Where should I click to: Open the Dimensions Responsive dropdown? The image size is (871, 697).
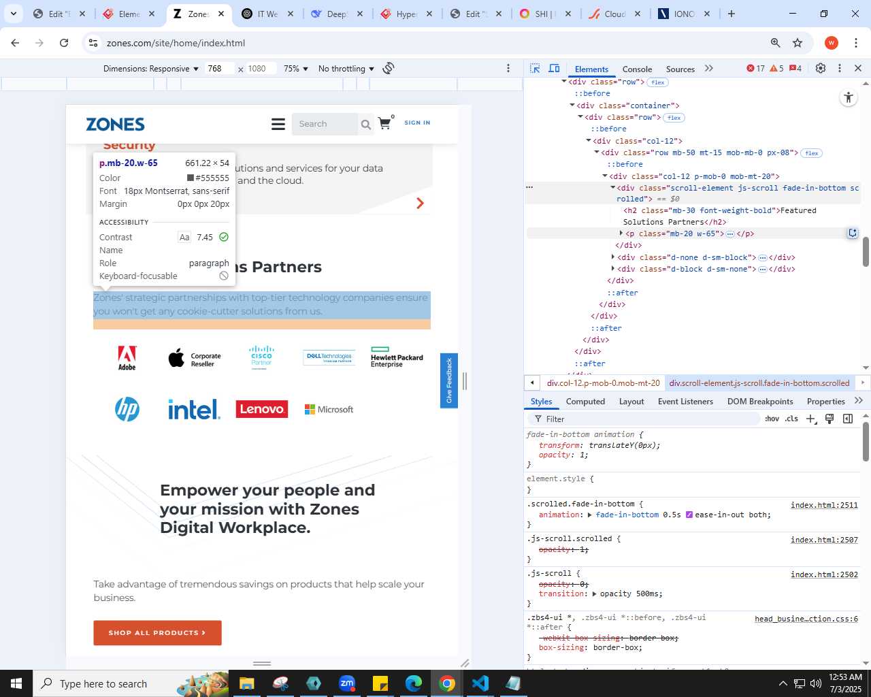151,69
